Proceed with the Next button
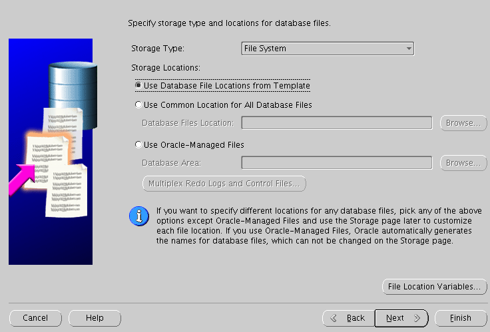 [401, 318]
